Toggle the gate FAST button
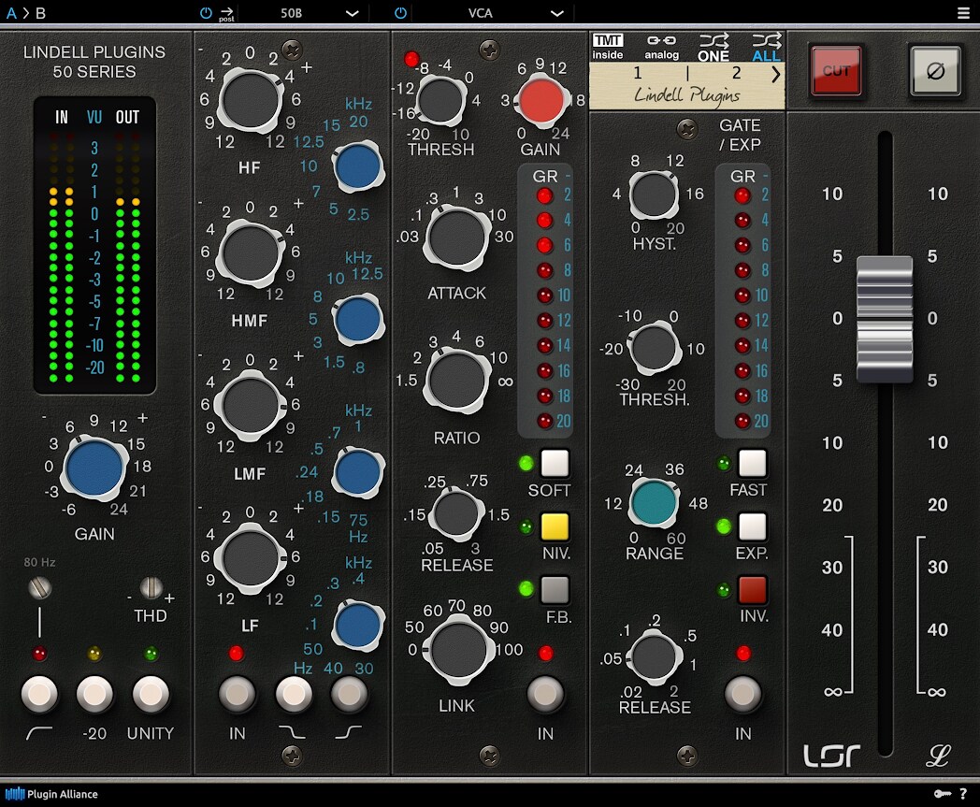Image resolution: width=980 pixels, height=807 pixels. [752, 463]
